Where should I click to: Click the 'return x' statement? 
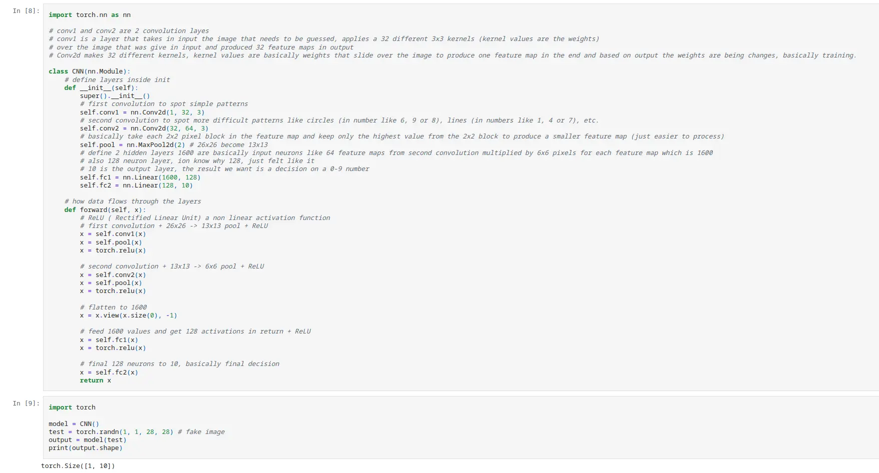tap(96, 380)
